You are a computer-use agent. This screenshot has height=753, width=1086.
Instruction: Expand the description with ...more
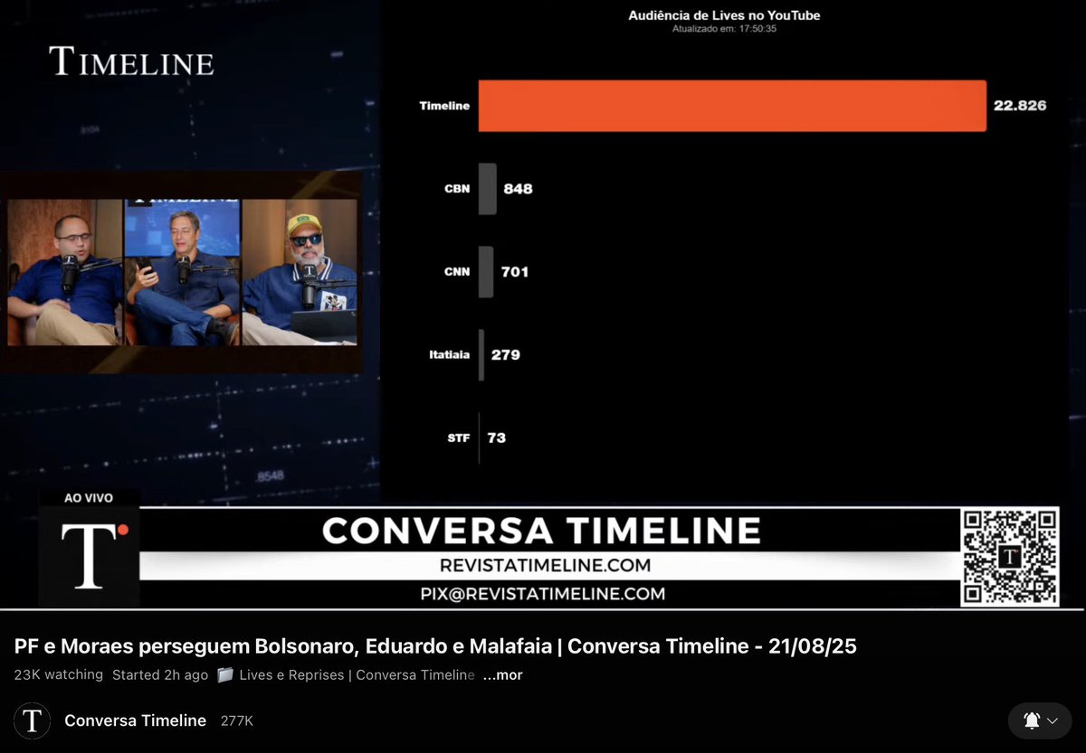coord(502,674)
